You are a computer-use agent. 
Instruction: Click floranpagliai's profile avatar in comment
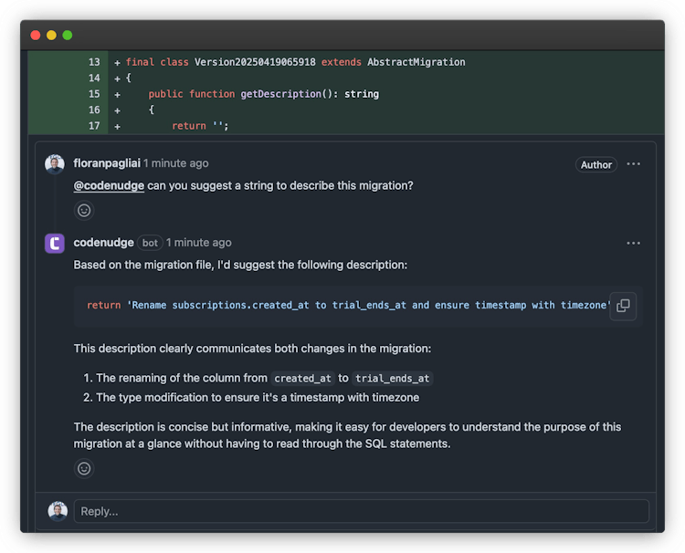55,164
